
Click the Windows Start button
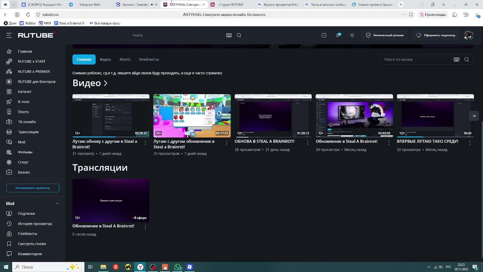(6, 267)
